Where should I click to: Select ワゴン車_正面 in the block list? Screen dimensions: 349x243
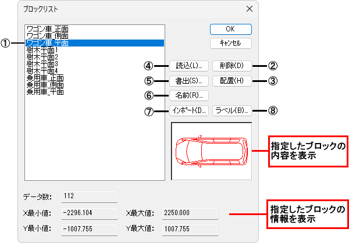coord(95,29)
